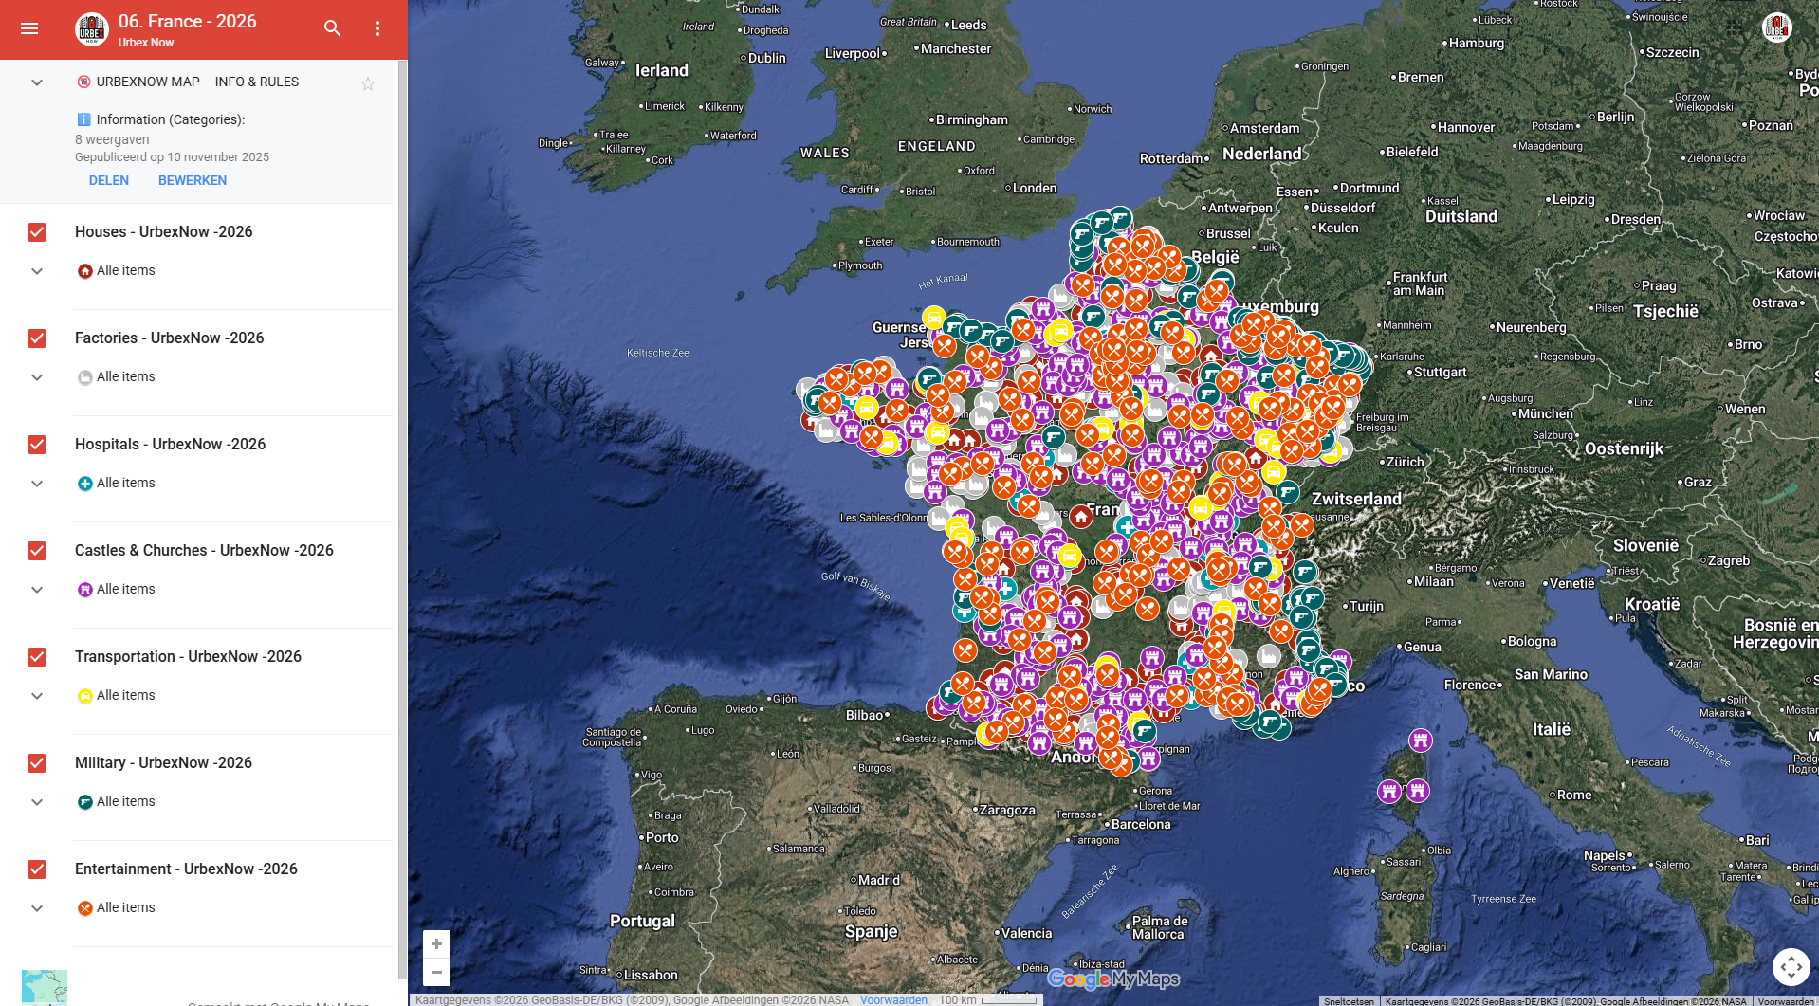Click the BEWERKEN edit button
The image size is (1819, 1006).
pos(193,180)
